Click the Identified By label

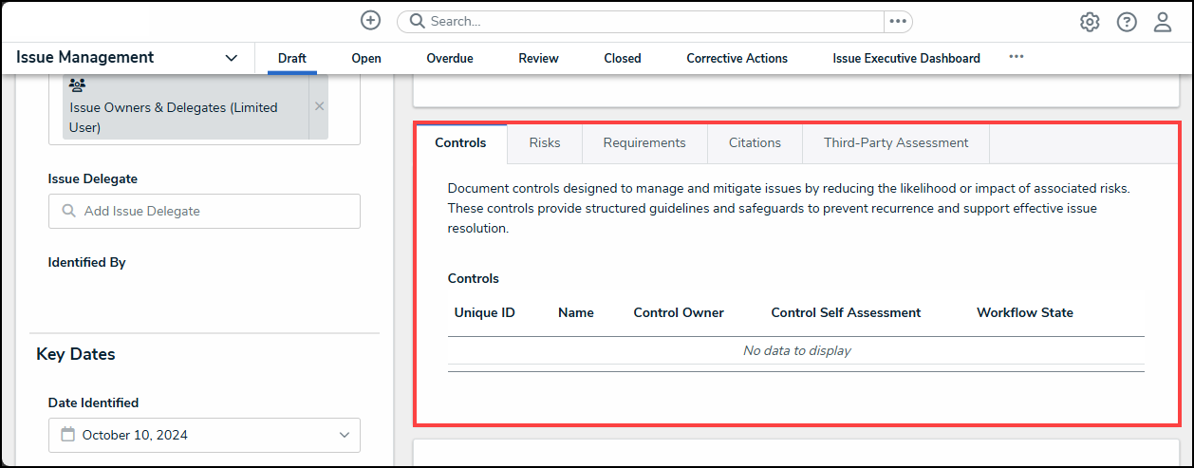[x=86, y=262]
